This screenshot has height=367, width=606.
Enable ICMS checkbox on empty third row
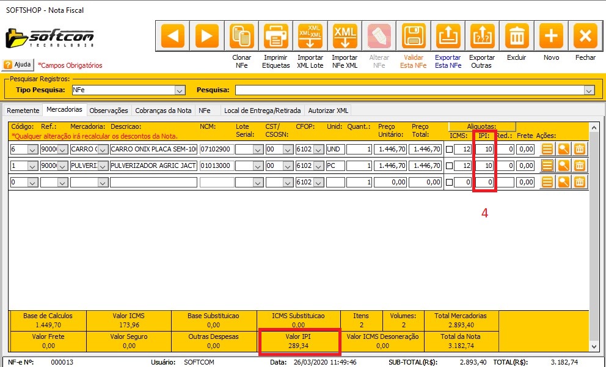(x=450, y=182)
